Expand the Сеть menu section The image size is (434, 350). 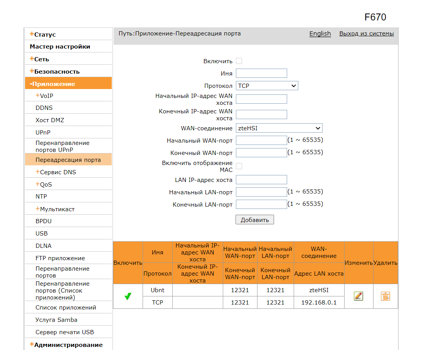[39, 59]
